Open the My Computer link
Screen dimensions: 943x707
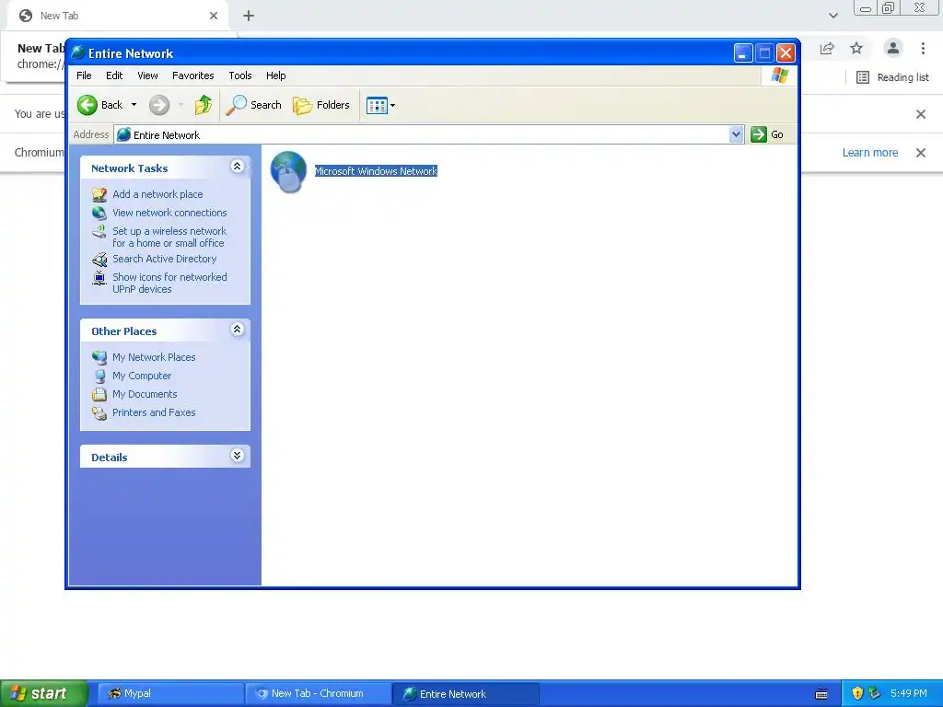pos(142,376)
